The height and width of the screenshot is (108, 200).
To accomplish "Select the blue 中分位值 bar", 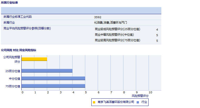I will click(x=53, y=78).
